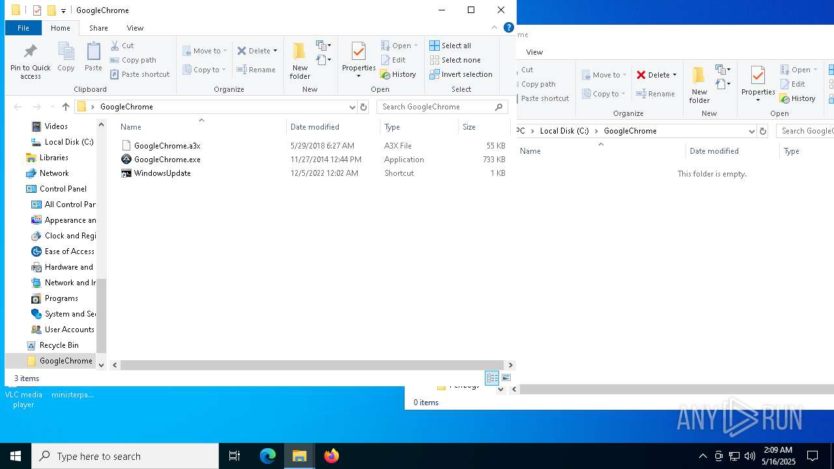Select the GoogleChrome.exe file
The image size is (834, 469).
[167, 160]
